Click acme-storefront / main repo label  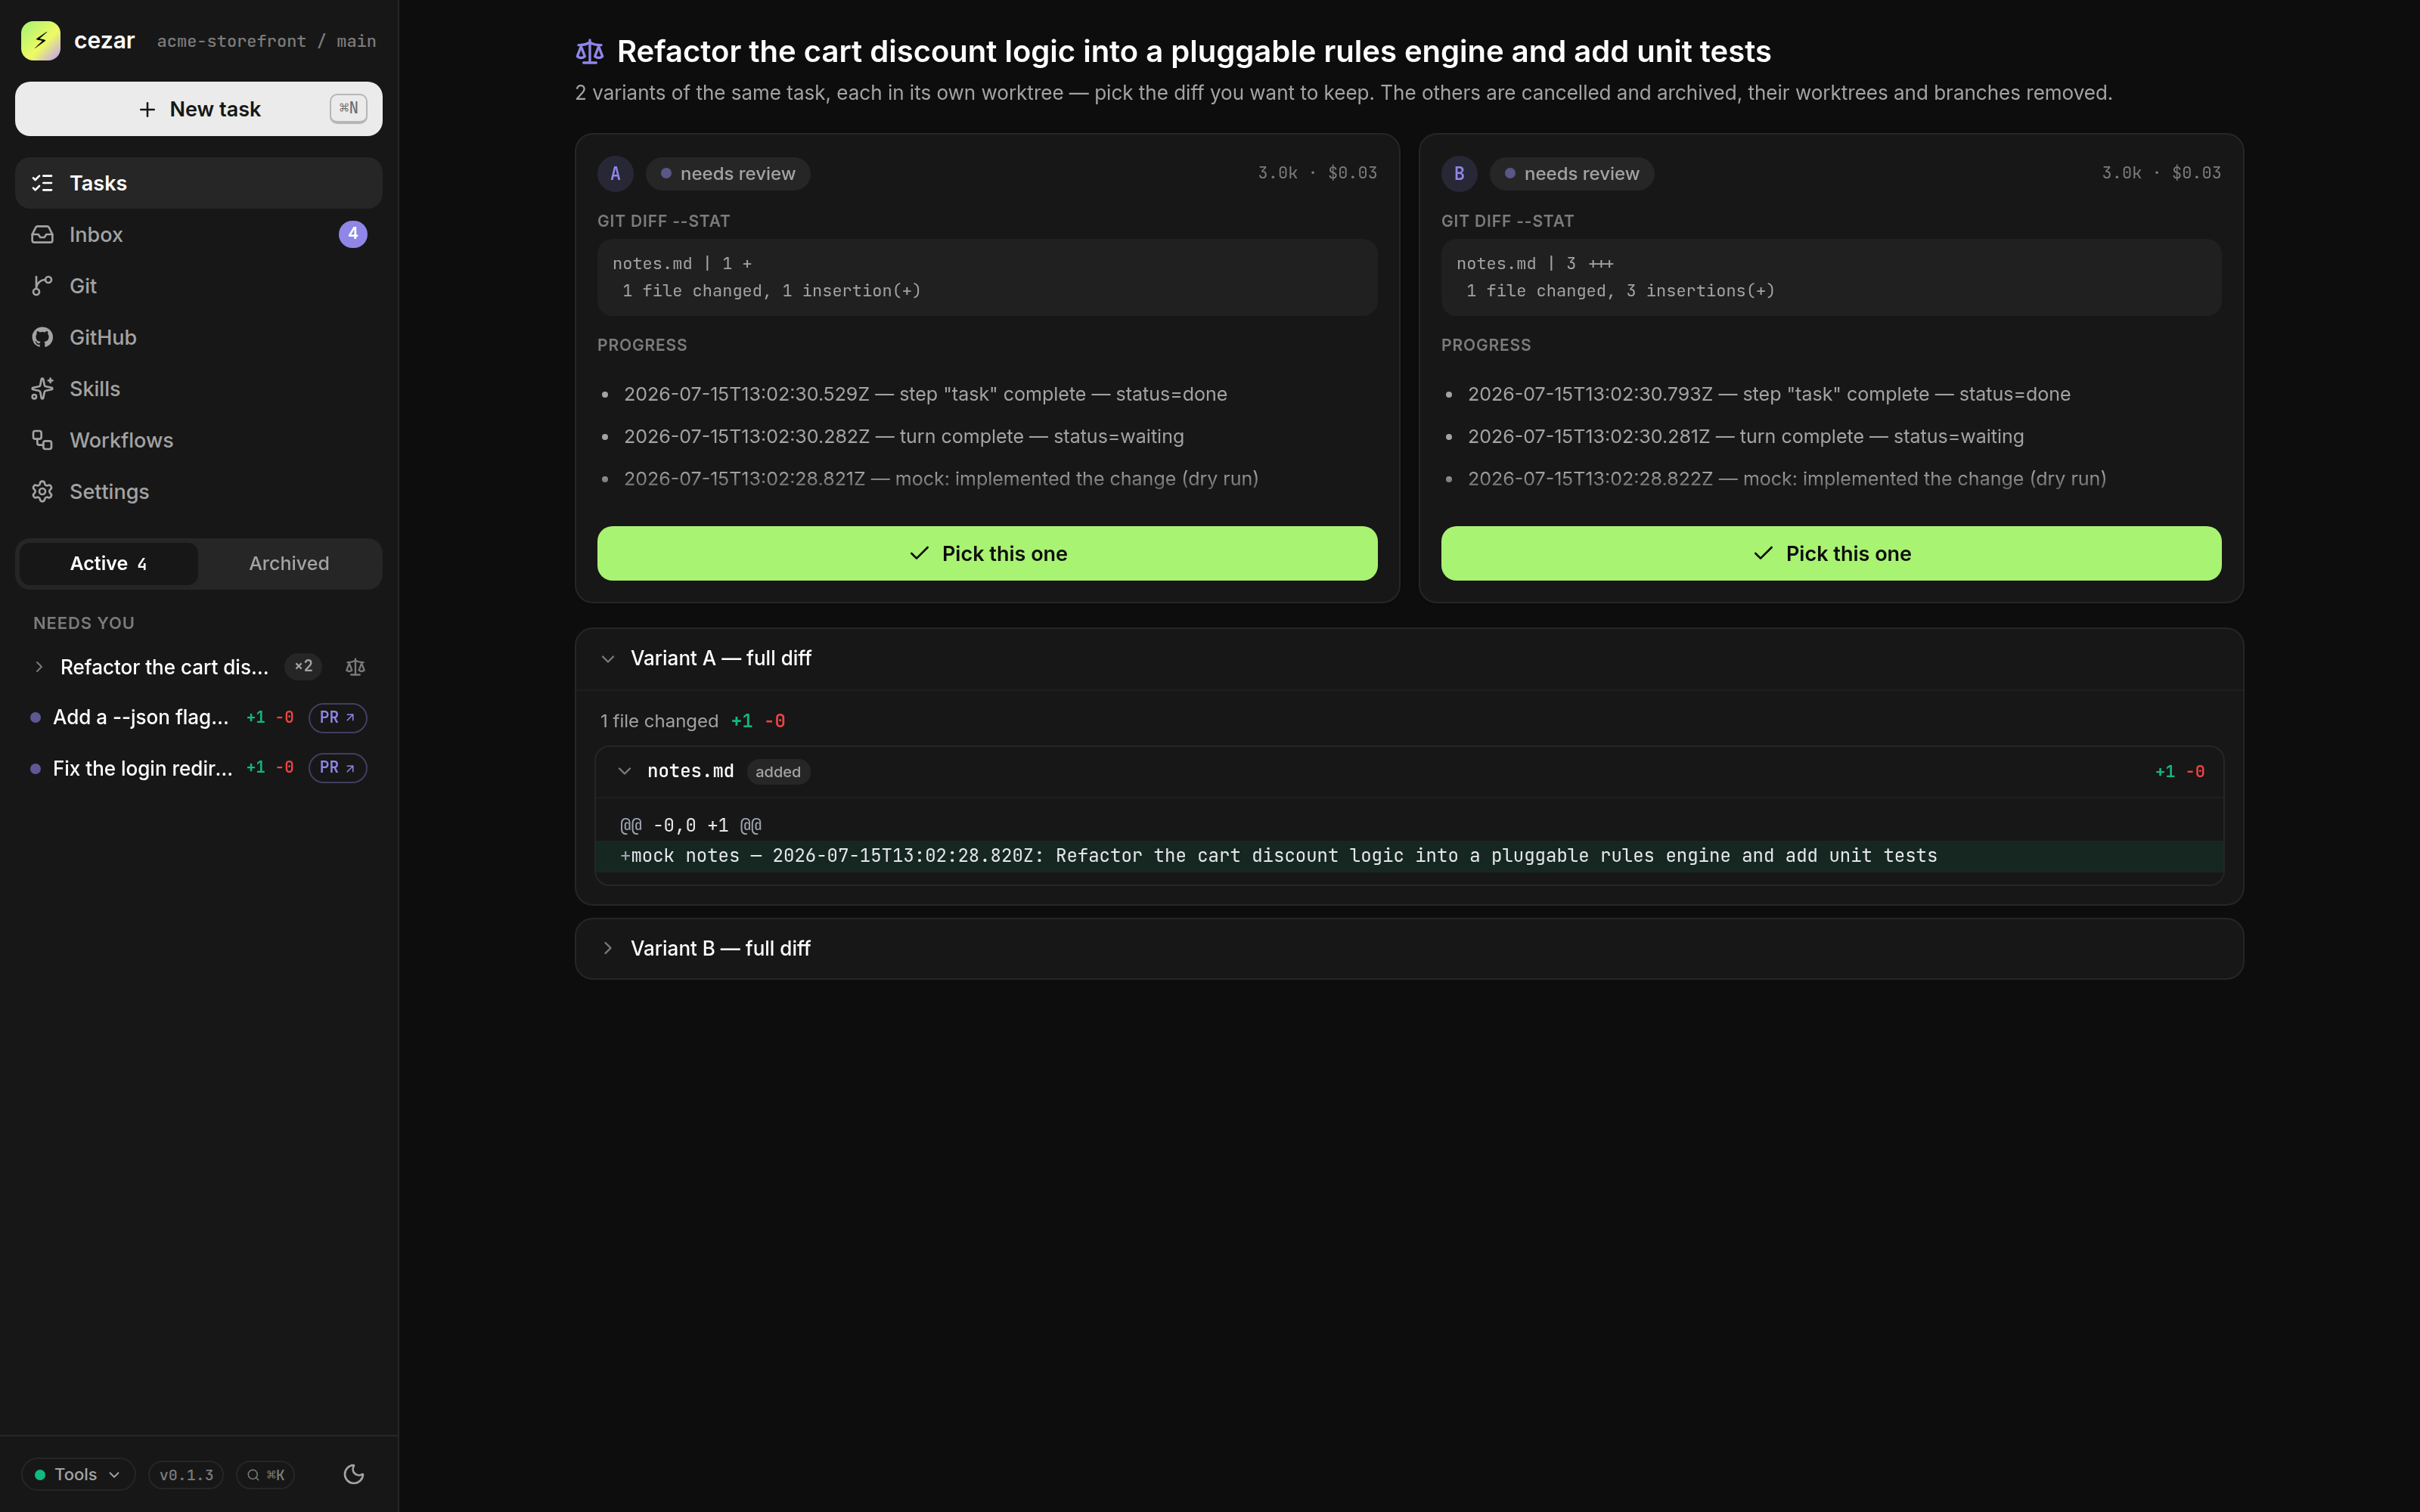point(266,41)
